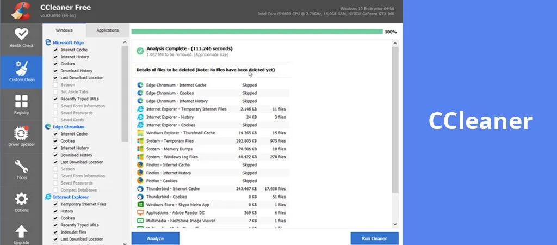The image size is (557, 245).
Task: Click the Upgrade arrow icon
Action: (21, 231)
